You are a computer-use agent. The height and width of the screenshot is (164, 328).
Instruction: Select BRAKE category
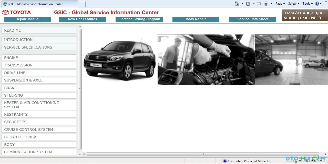click(x=39, y=88)
